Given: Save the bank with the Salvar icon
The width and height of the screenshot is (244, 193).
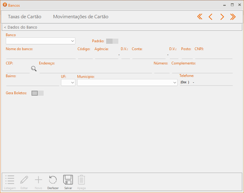Looking at the screenshot, I should tap(68, 180).
